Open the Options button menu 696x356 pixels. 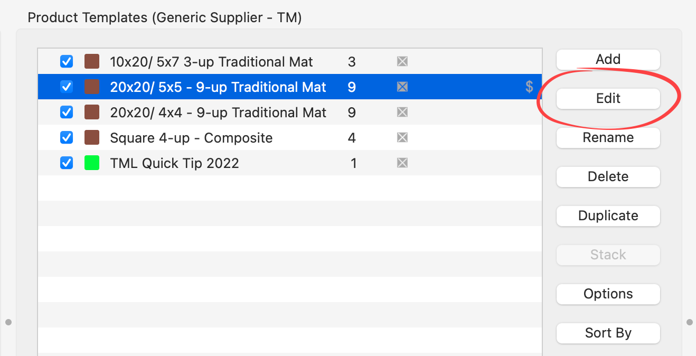click(608, 294)
